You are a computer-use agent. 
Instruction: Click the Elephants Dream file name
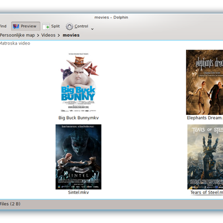205,118
